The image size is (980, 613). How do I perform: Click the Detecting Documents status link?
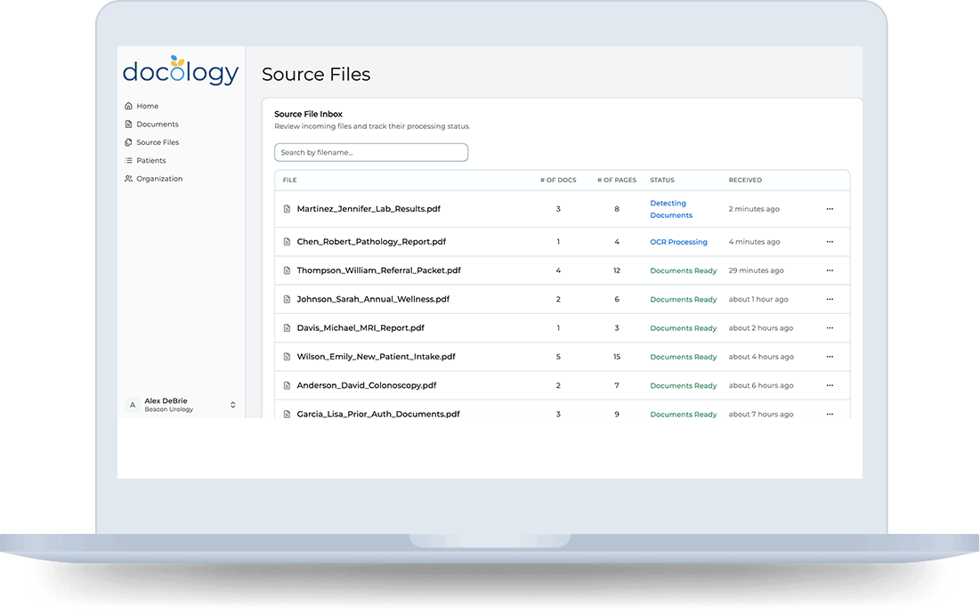[x=670, y=208]
